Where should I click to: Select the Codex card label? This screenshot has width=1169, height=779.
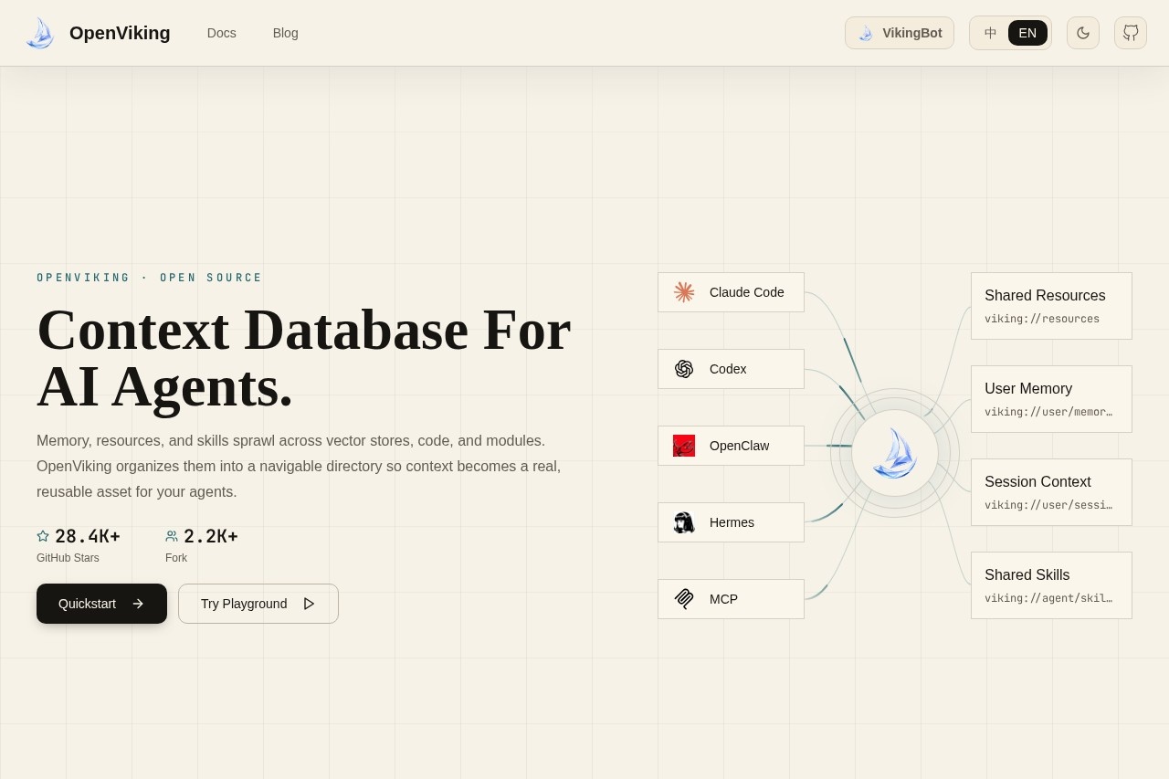(728, 369)
